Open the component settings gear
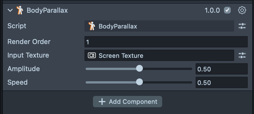 [x=242, y=10]
